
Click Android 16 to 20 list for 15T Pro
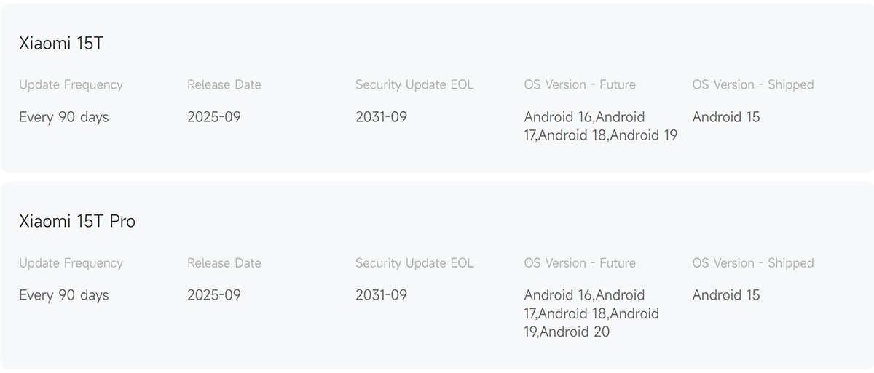click(591, 313)
